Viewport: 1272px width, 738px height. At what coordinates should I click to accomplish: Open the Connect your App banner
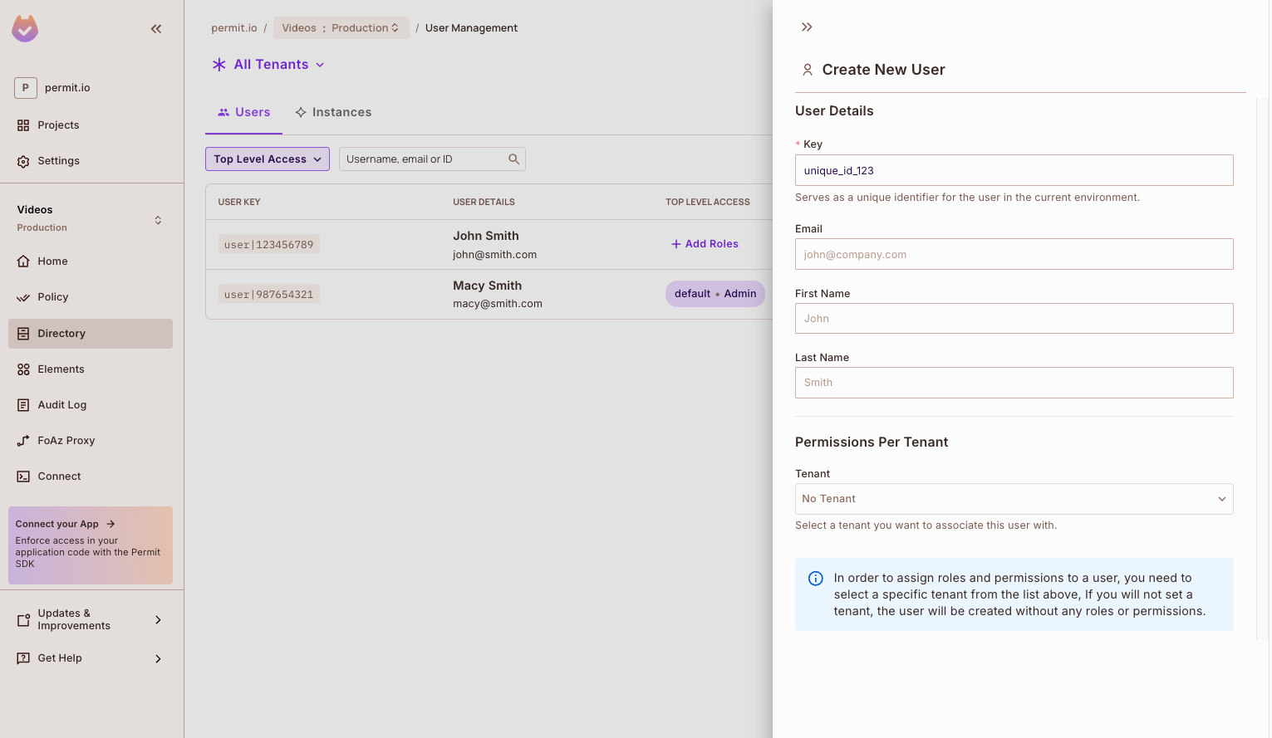pos(91,545)
